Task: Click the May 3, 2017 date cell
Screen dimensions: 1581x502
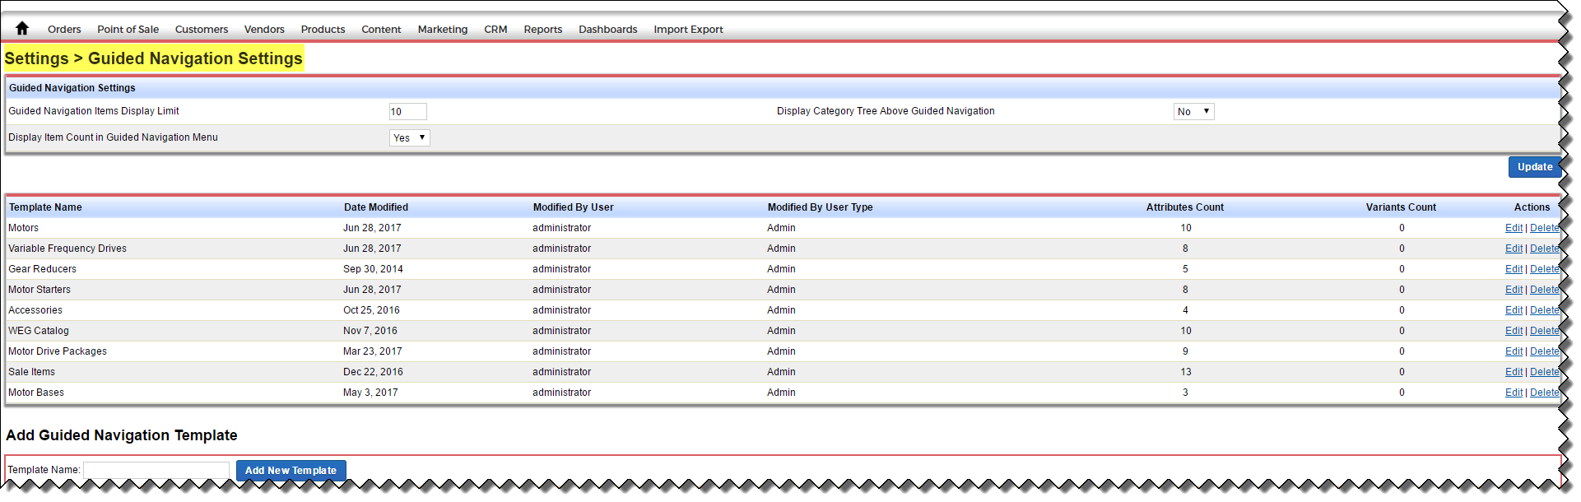Action: 370,393
